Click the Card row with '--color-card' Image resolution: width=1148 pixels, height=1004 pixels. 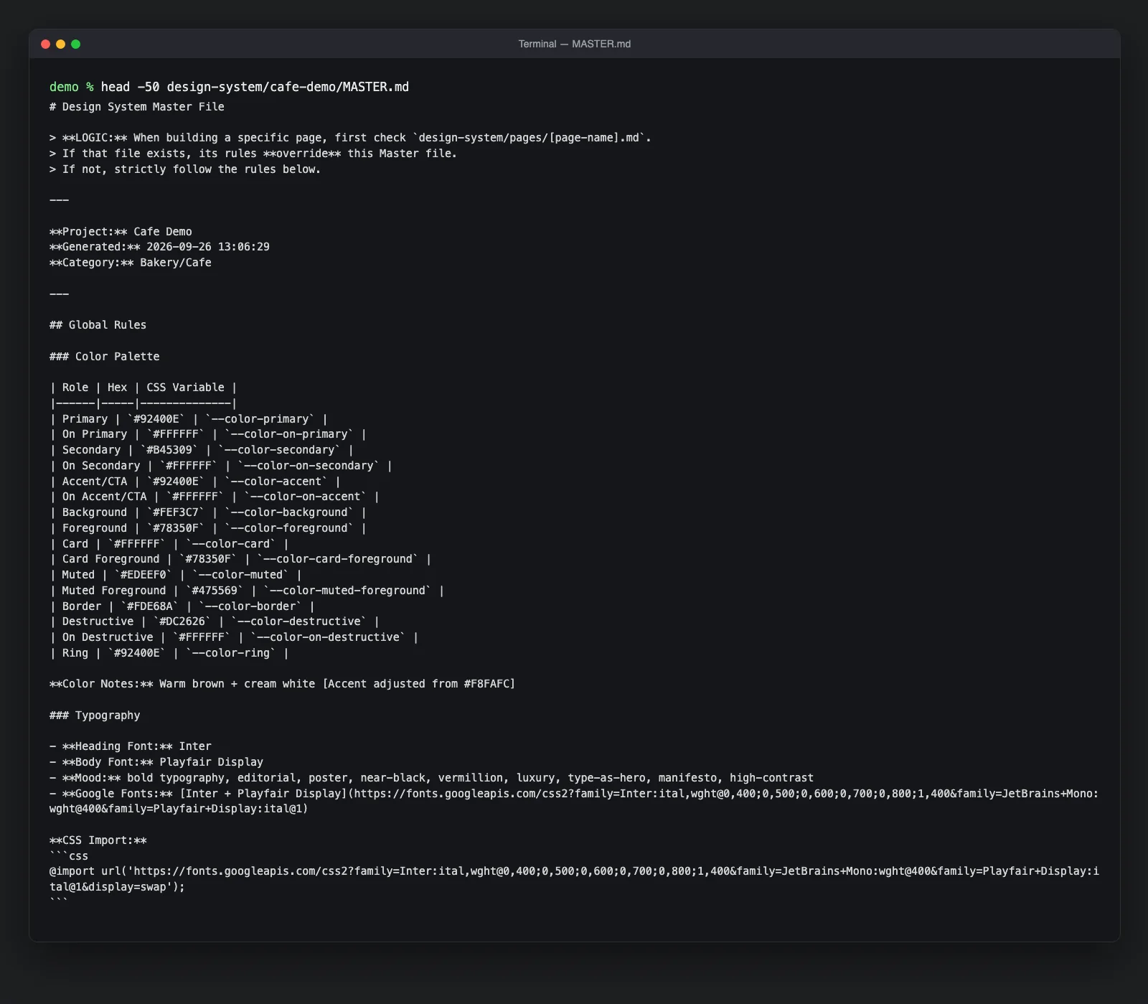(x=169, y=544)
